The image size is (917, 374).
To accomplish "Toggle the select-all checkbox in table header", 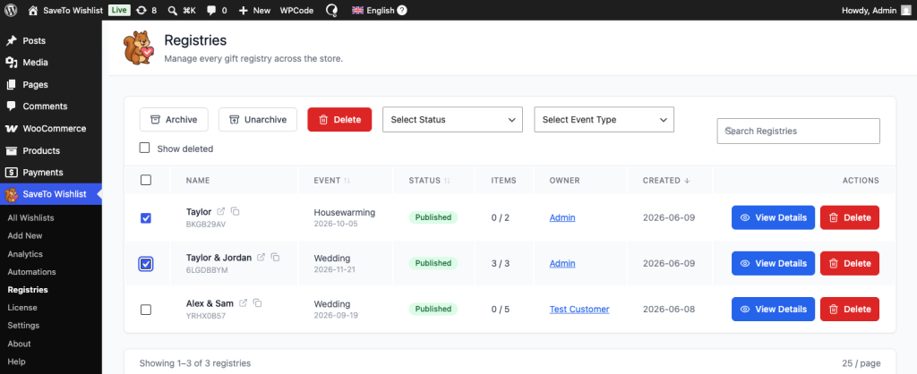I will pos(146,180).
